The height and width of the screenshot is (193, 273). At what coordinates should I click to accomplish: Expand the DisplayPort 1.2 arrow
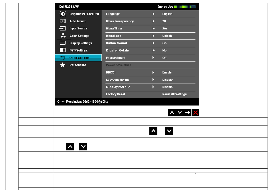tap(153, 87)
